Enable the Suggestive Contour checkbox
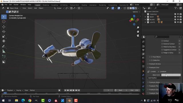The width and height of the screenshot is (183, 103). click(x=162, y=50)
